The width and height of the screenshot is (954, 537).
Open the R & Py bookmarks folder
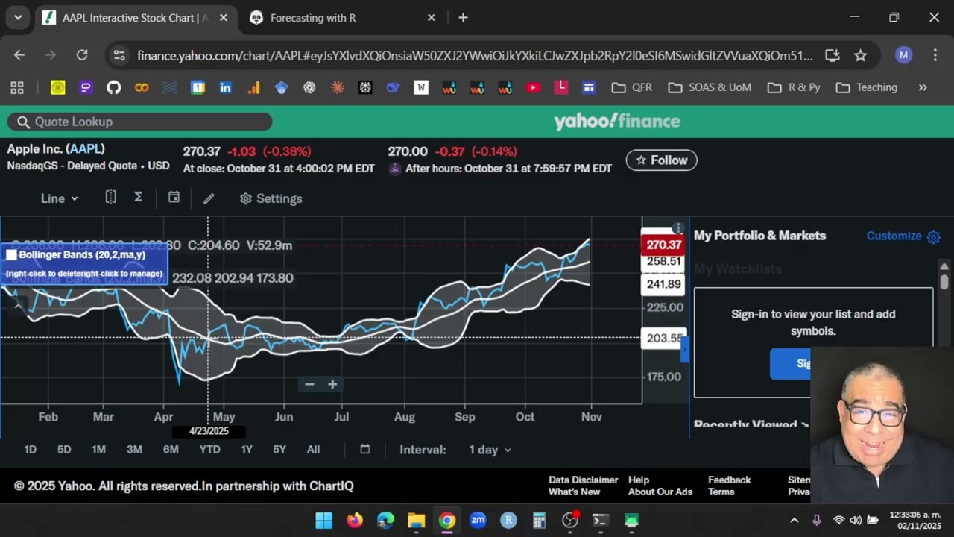794,87
